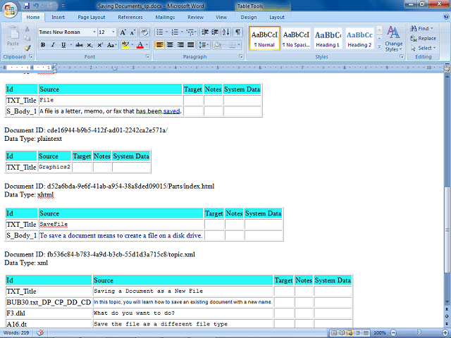Open the Borders dropdown
The width and height of the screenshot is (451, 338).
238,45
